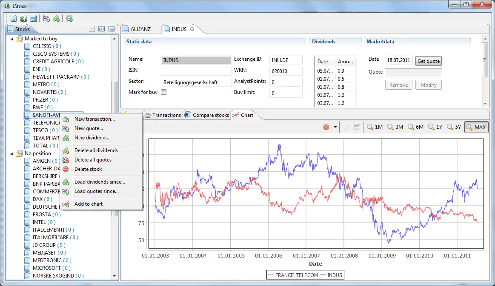495x286 pixels.
Task: Collapse the No position tree group
Action: [x=11, y=153]
